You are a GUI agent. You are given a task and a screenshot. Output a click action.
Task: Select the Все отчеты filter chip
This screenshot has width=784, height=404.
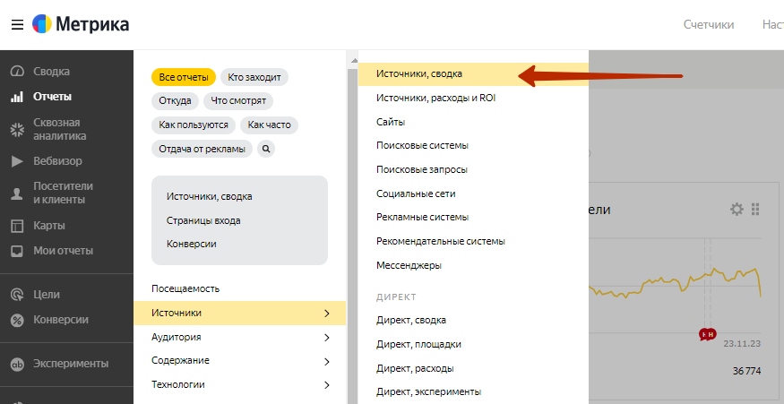point(184,77)
